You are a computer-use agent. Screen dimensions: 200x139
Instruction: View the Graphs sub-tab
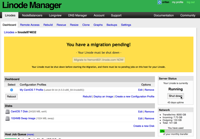pyautogui.click(x=98, y=25)
